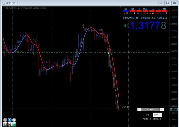The height and width of the screenshot is (127, 179).
Task: Toggle the speaker sound alert icon
Action: [x=126, y=26]
